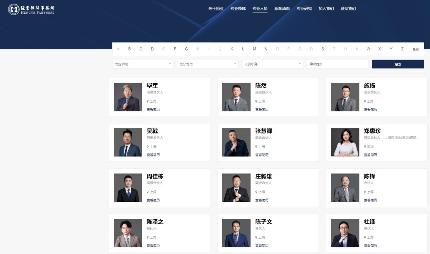430x254 pixels.
Task: Click the Hengye Partners firm logo
Action: coord(31,9)
